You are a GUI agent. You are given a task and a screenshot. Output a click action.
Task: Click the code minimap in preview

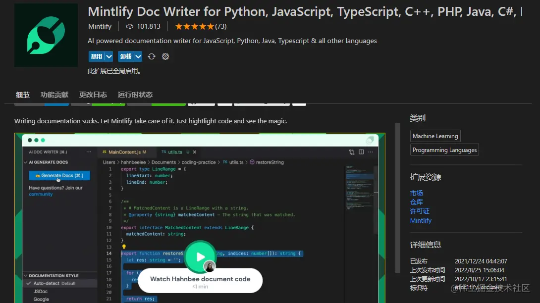click(360, 188)
